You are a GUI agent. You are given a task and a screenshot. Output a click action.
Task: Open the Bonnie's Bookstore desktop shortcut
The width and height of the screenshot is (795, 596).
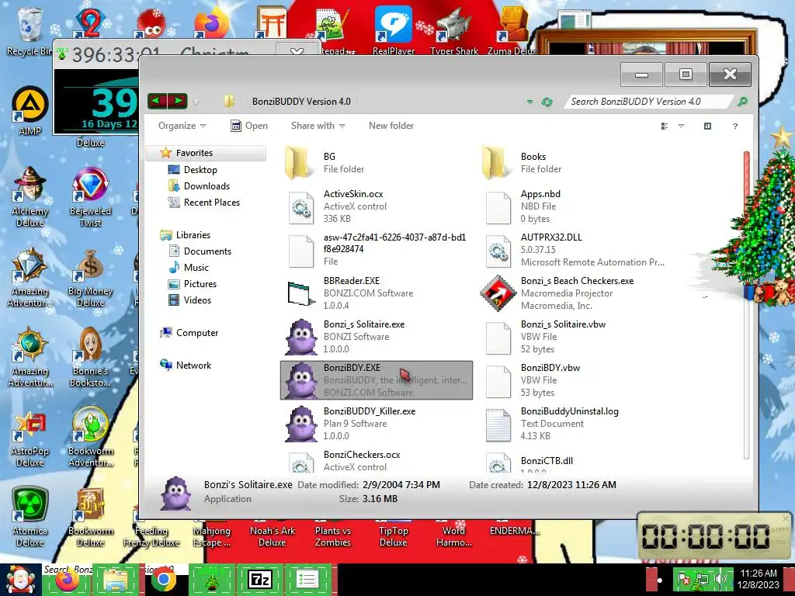click(x=90, y=357)
